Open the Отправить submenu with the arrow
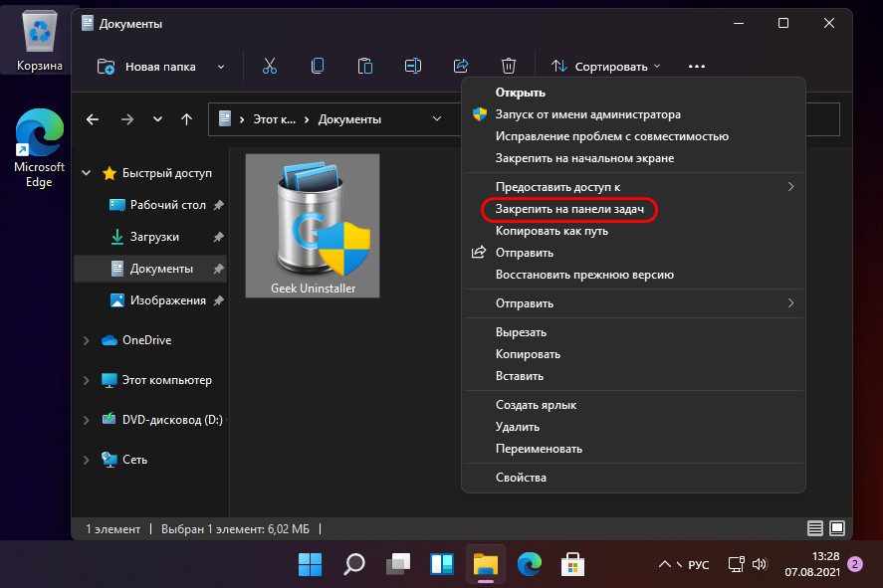Viewport: 883px width, 588px height. coord(633,303)
